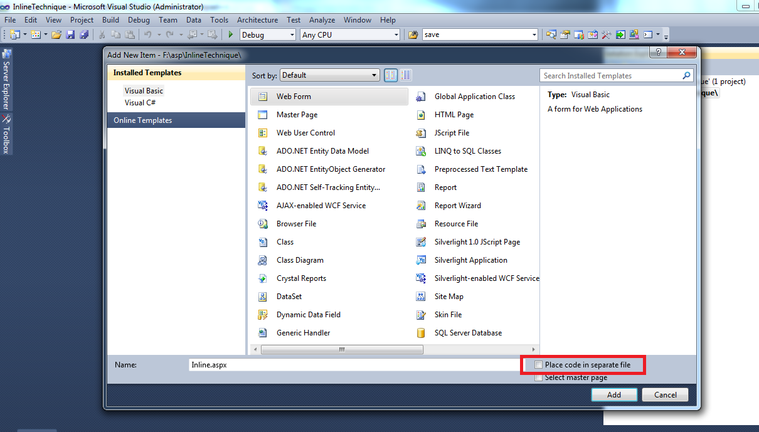The height and width of the screenshot is (432, 759).
Task: Open the Any CPU platform dropdown
Action: pyautogui.click(x=349, y=35)
